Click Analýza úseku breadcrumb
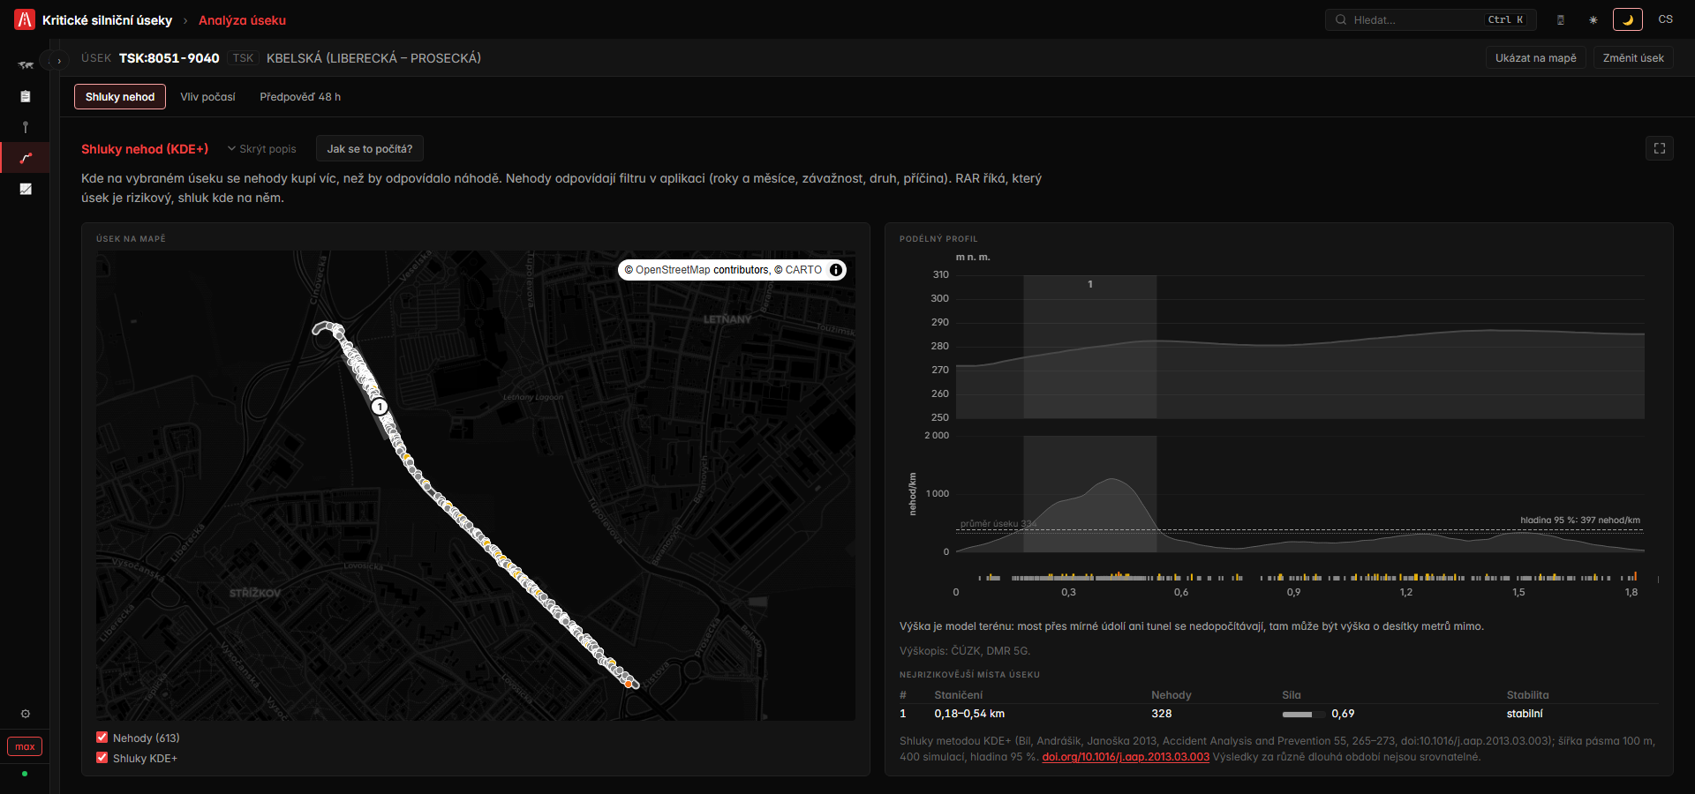Screen dimensions: 1695x794 [242, 20]
